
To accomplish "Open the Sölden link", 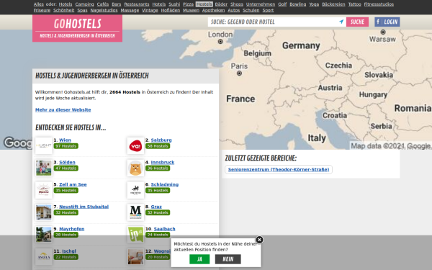I will point(67,162).
